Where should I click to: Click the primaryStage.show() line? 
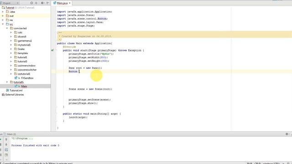click(83, 103)
